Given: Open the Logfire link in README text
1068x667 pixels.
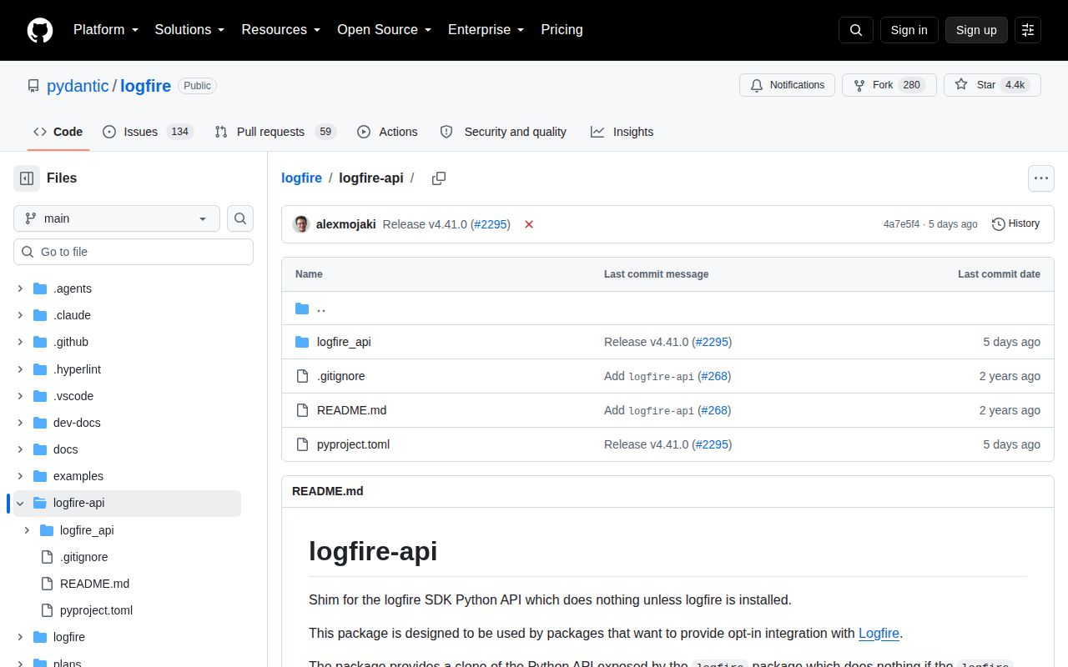Looking at the screenshot, I should (879, 634).
